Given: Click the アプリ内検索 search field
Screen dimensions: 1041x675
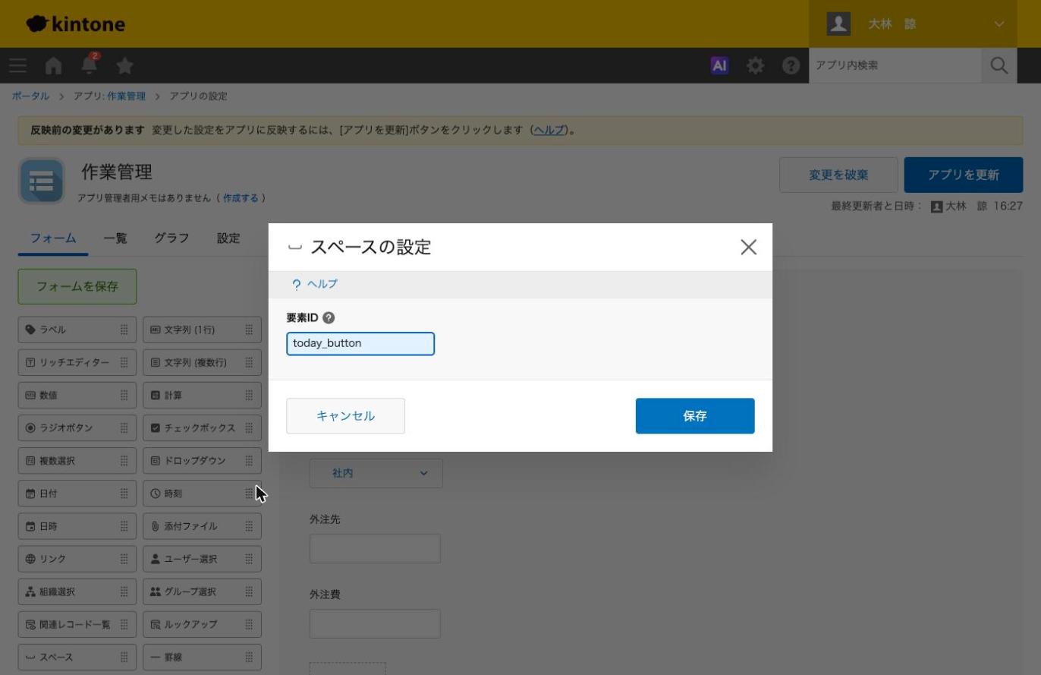Looking at the screenshot, I should point(895,65).
